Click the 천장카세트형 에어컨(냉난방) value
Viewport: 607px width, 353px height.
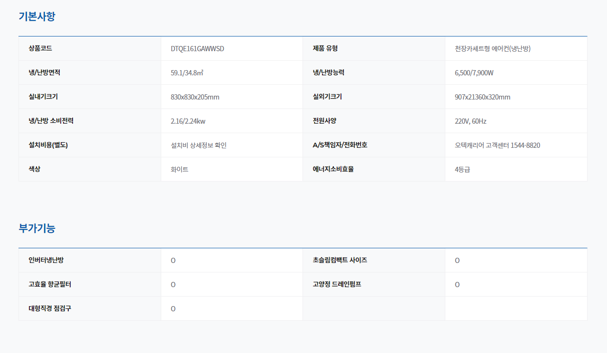[x=492, y=49]
